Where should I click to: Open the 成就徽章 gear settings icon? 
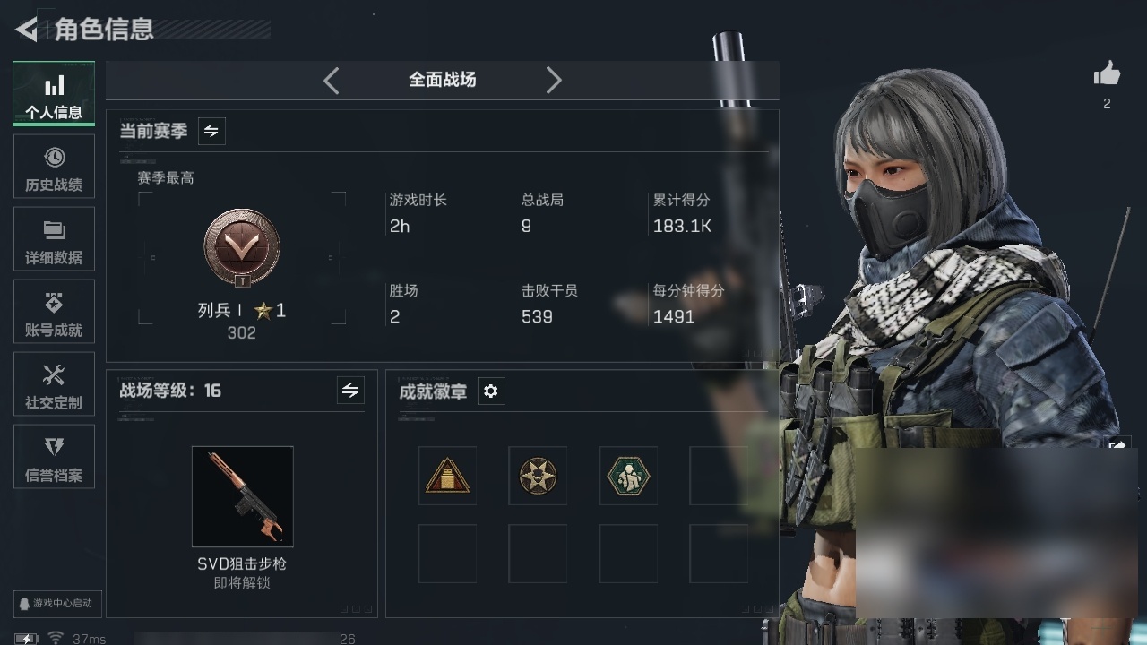click(490, 391)
